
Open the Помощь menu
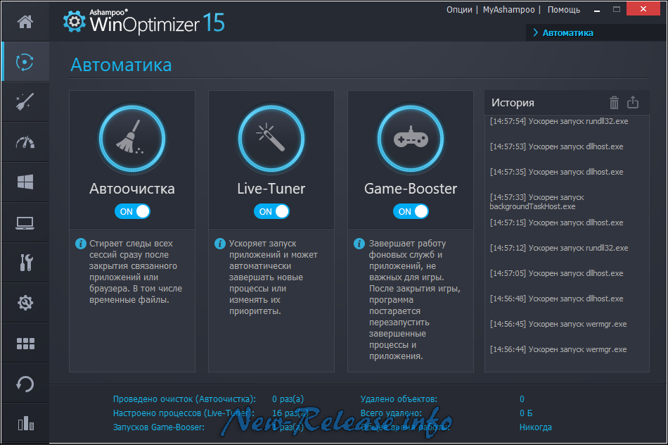[x=564, y=10]
